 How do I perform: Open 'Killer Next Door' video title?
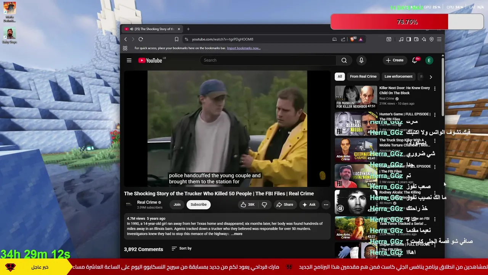(405, 91)
